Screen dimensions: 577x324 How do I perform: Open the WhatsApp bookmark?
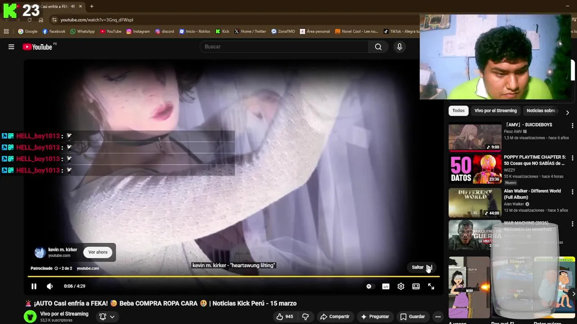[82, 31]
